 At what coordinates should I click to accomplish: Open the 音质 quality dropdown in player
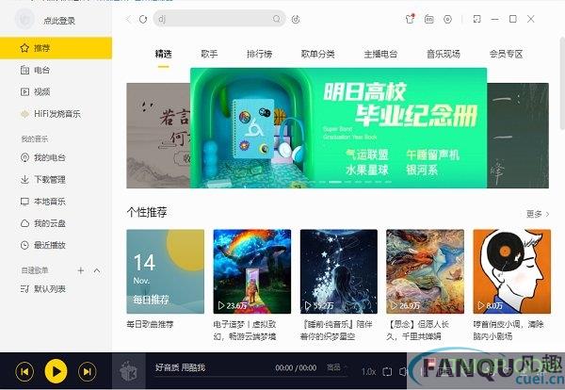tap(336, 367)
